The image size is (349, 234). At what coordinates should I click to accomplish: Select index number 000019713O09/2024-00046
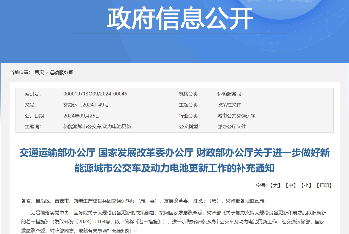tap(95, 94)
